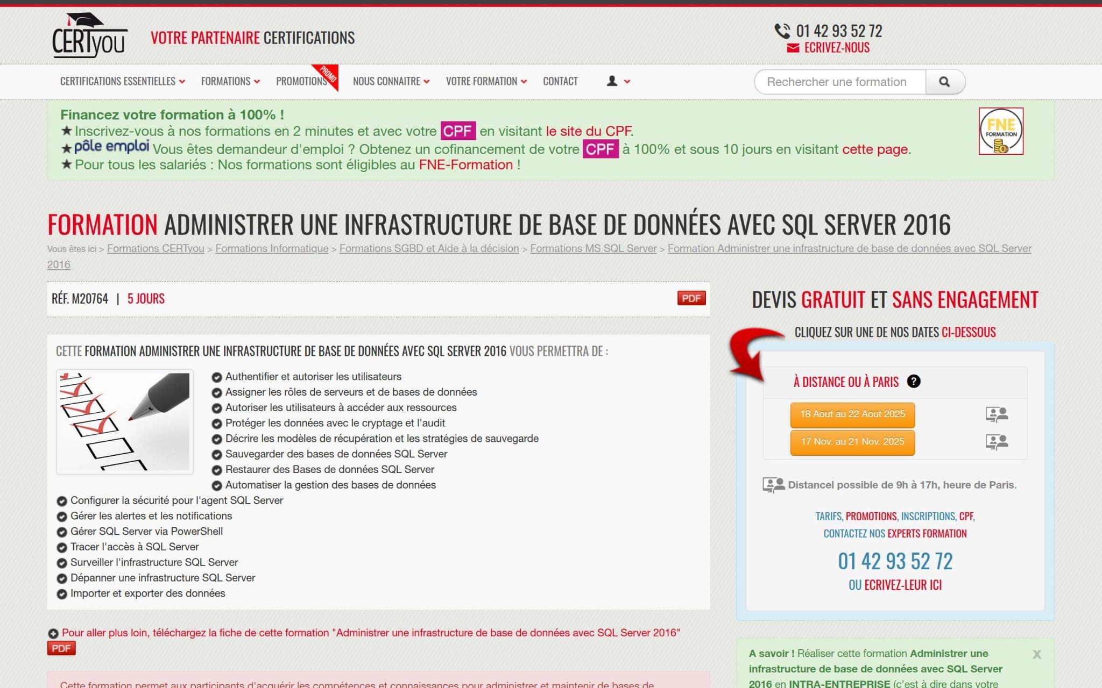Image resolution: width=1102 pixels, height=688 pixels.
Task: Go to Formations SGBD et Aide à la décision breadcrumb
Action: [429, 248]
